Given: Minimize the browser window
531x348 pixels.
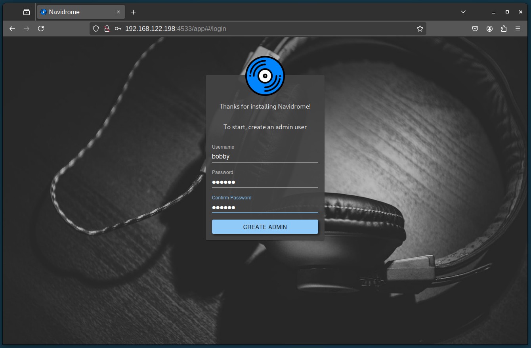Looking at the screenshot, I should coord(494,12).
